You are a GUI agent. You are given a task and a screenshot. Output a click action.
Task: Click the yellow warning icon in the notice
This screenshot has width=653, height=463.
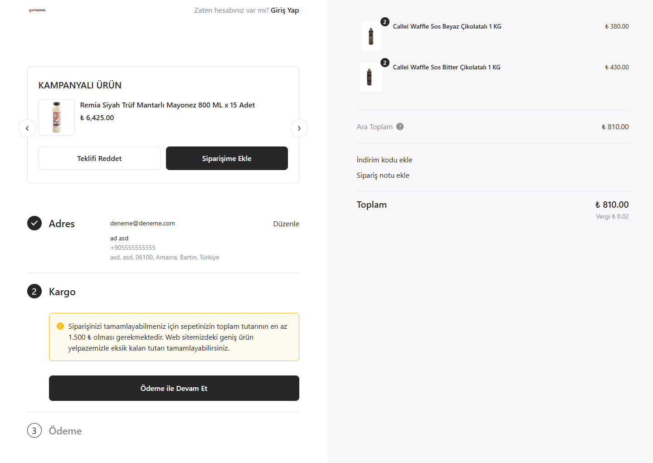pos(60,326)
